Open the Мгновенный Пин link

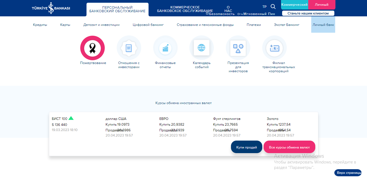click(259, 14)
